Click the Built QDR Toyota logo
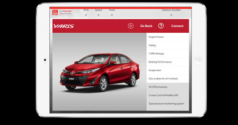Screen dimensions: 238x125 coord(62,12)
